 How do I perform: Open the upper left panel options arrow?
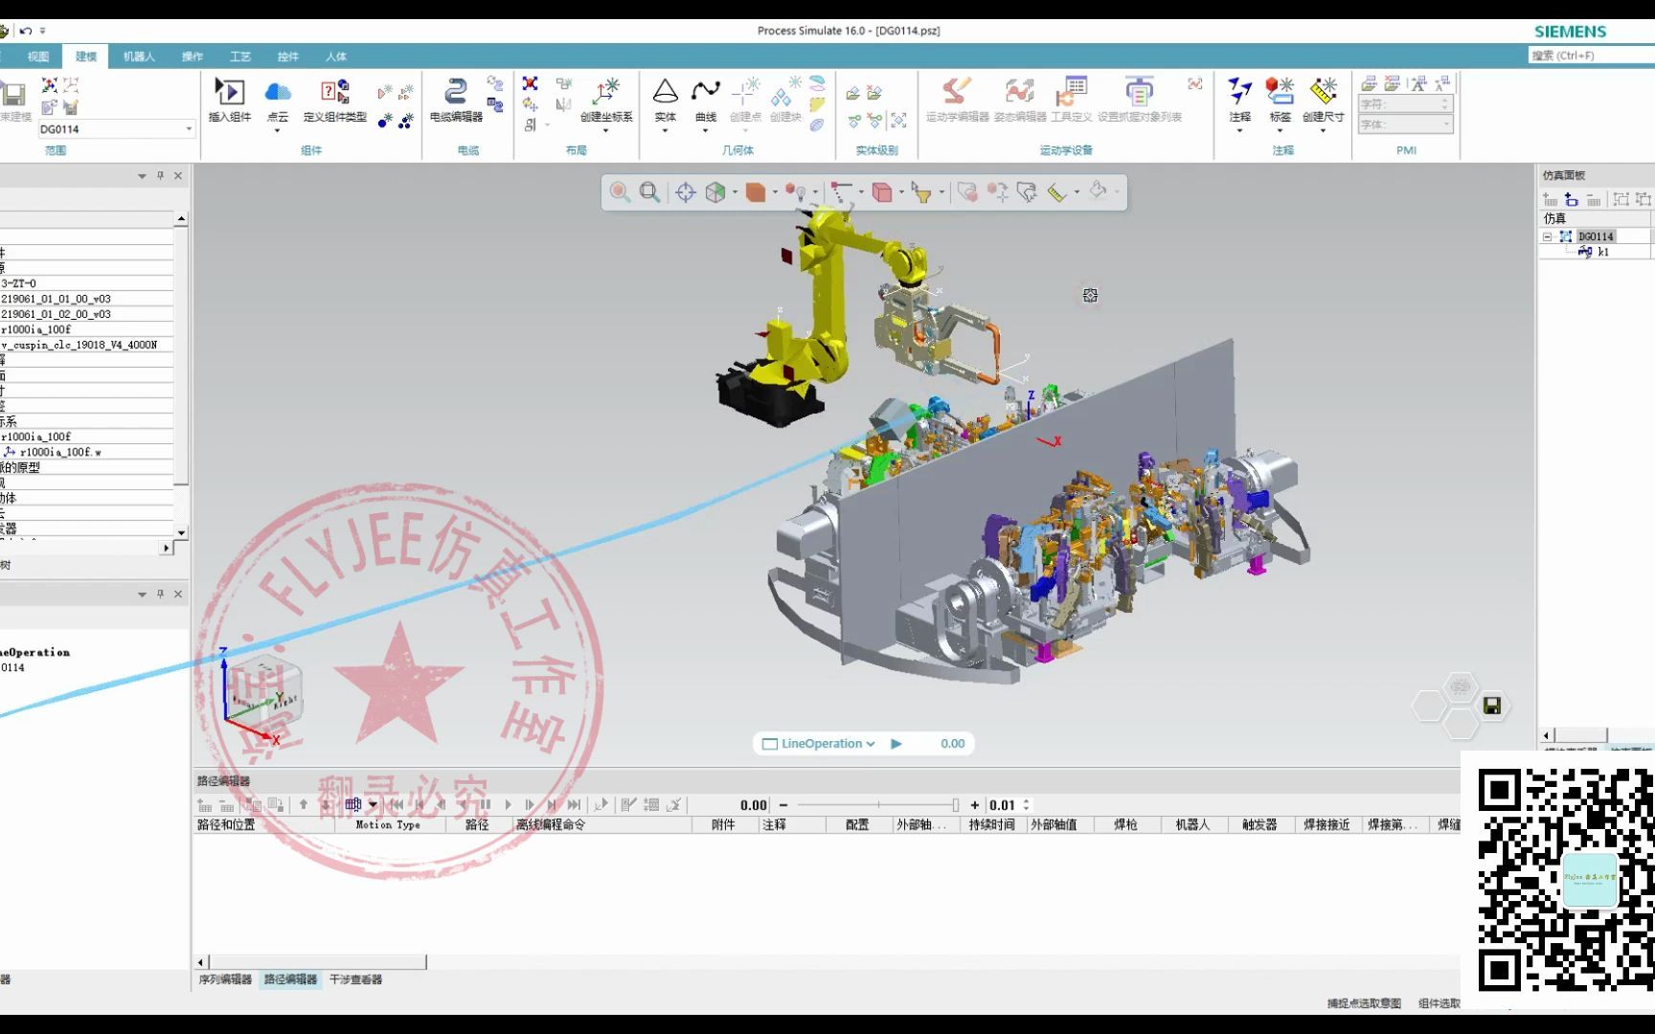142,176
